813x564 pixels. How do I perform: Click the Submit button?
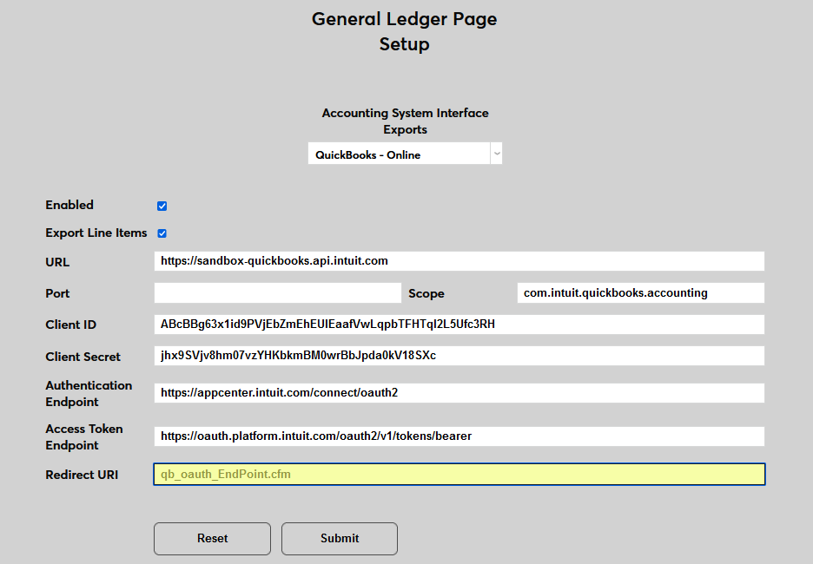[x=339, y=539]
